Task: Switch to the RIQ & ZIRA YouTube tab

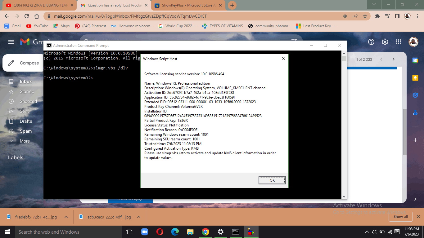Action: (x=40, y=5)
